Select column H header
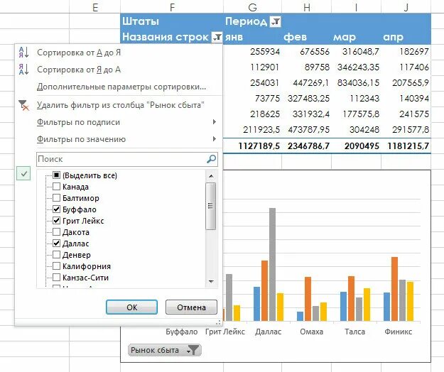This screenshot has width=444, height=372. (307, 7)
